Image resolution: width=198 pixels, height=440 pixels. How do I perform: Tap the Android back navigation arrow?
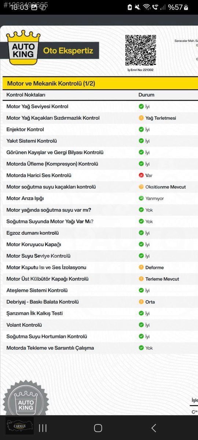pos(154,428)
